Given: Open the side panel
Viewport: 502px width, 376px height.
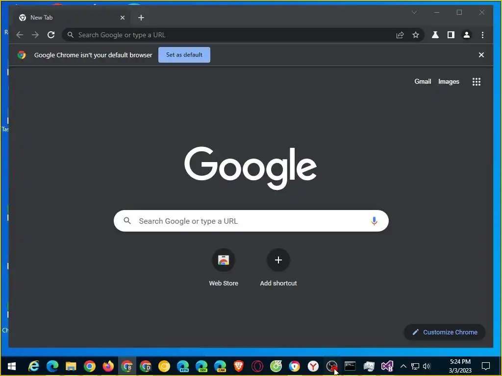Looking at the screenshot, I should click(x=451, y=35).
